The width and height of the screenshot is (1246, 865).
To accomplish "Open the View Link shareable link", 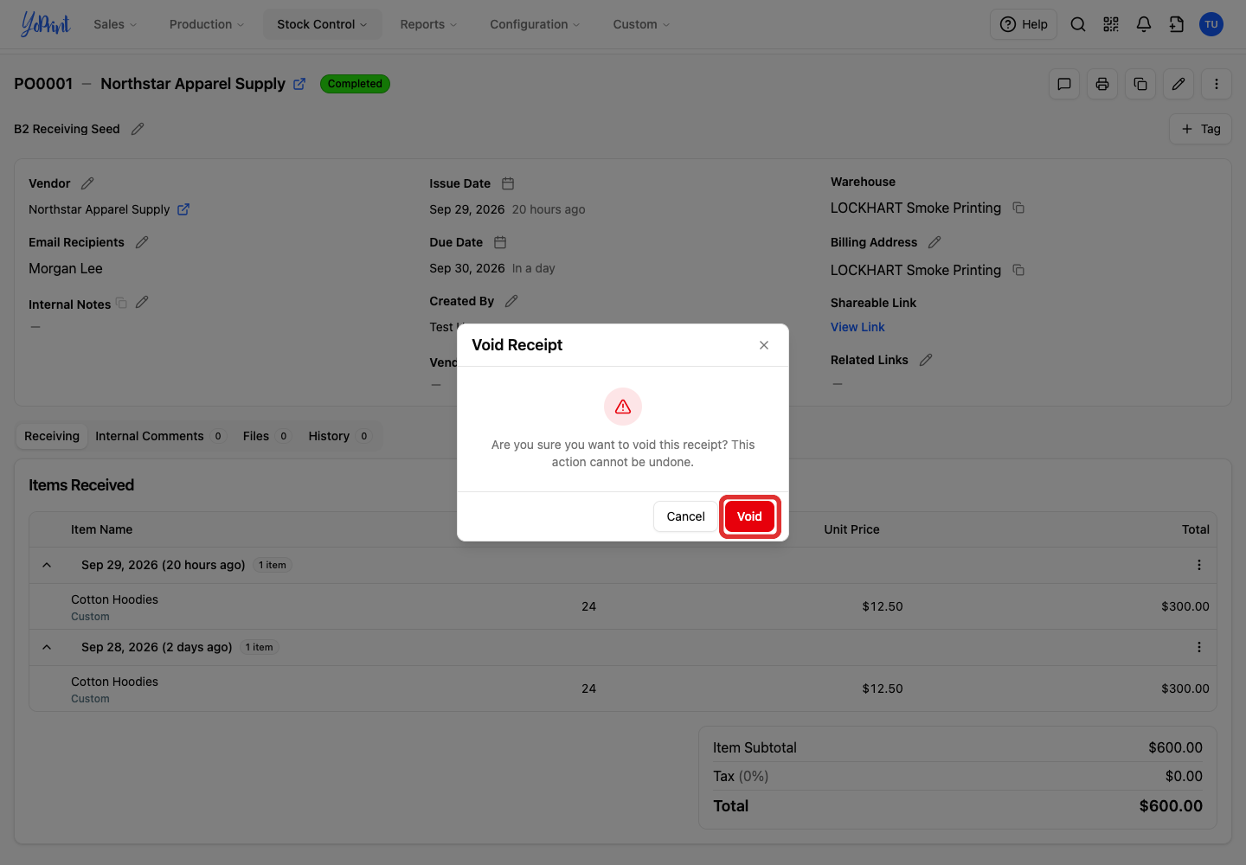I will click(x=857, y=327).
